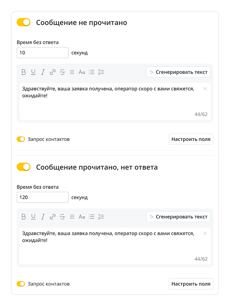Clear the second message text with X icon

coord(205,233)
